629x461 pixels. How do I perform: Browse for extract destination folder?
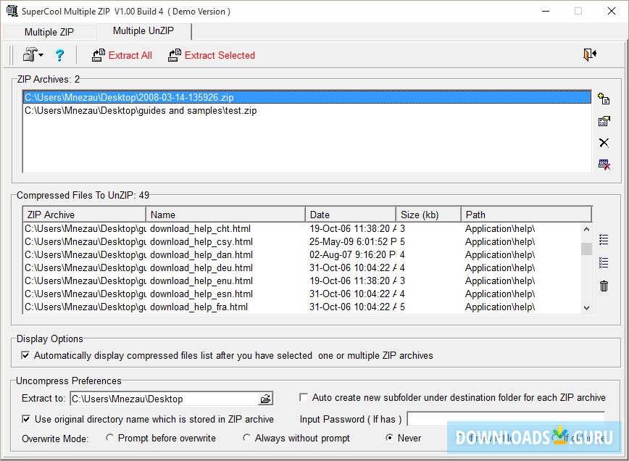[265, 399]
